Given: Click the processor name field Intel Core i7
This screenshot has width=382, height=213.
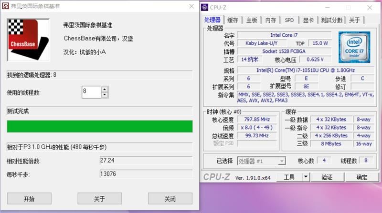Looking at the screenshot, I should click(x=284, y=35).
